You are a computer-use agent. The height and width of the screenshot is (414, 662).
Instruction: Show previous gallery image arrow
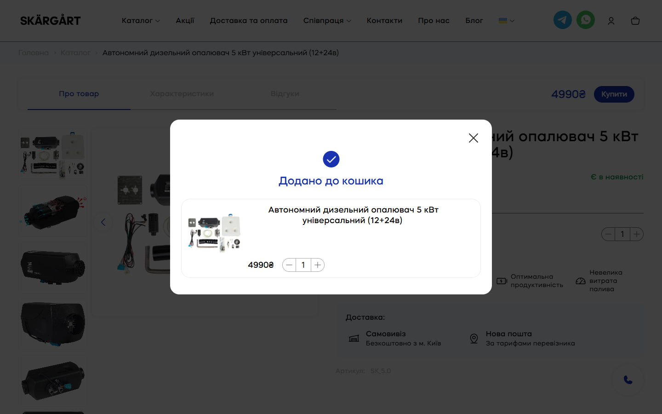[x=103, y=222]
